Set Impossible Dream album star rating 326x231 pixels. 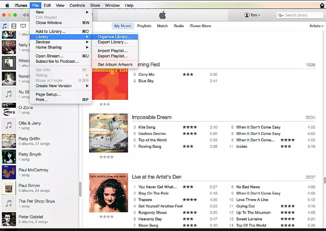click(106, 157)
